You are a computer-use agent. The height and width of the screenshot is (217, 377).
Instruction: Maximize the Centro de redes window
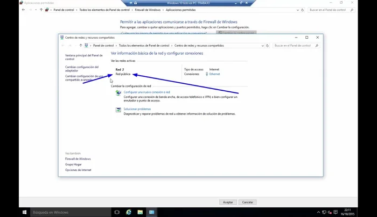[307, 38]
